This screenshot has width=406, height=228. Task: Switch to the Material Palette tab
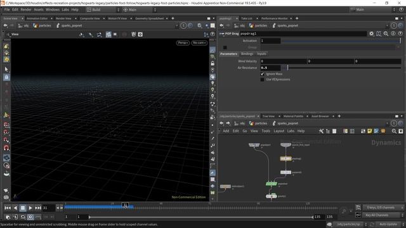[293, 117]
